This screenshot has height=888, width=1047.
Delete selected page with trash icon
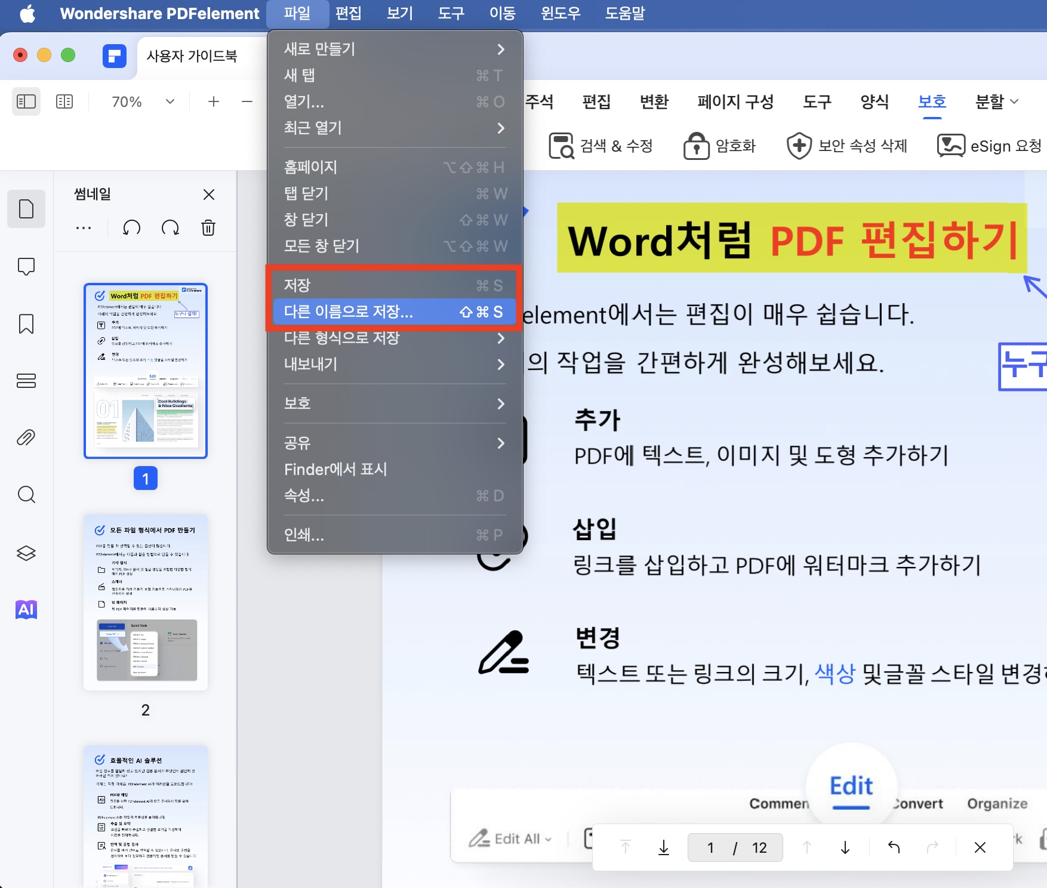[x=208, y=228]
